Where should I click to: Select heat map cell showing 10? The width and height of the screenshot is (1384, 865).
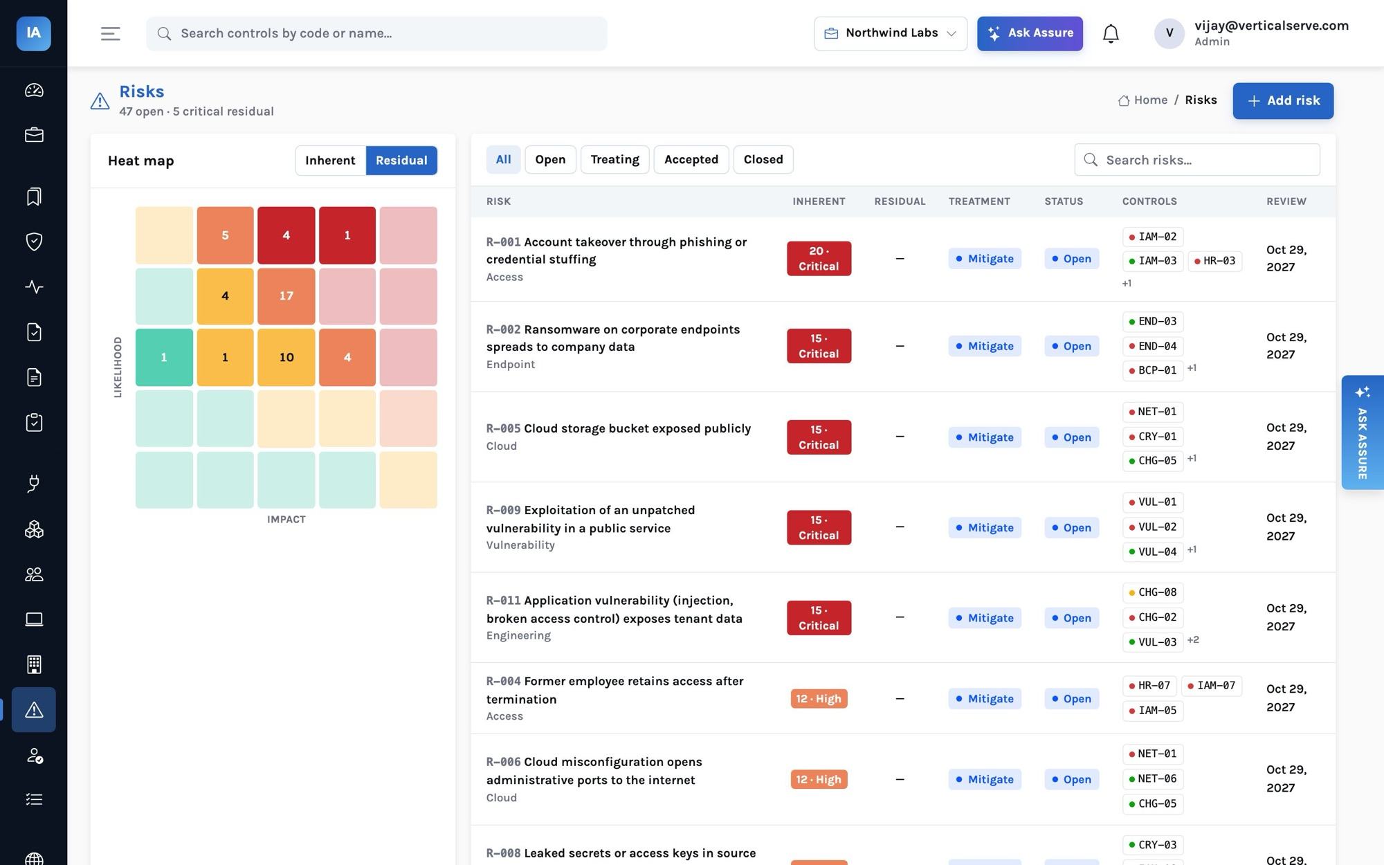tap(286, 358)
